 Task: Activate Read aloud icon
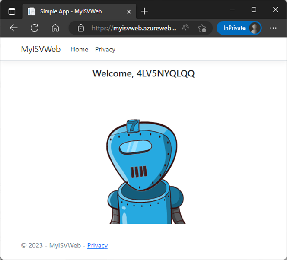point(185,28)
